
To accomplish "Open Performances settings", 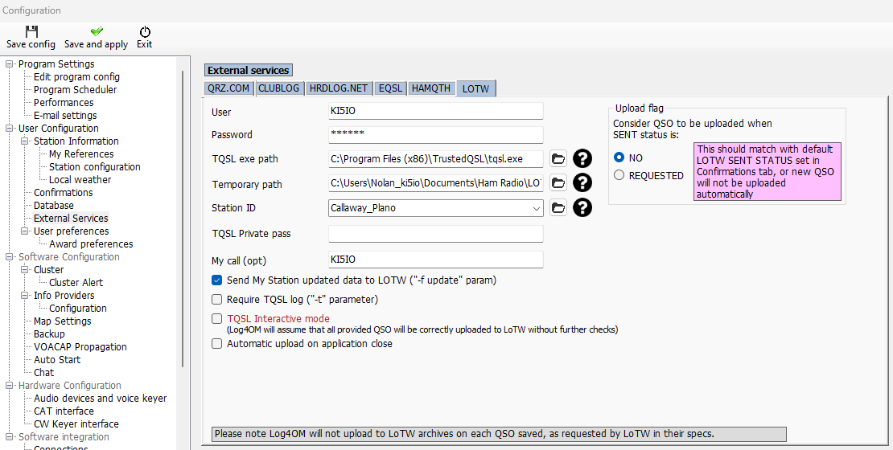I will [x=64, y=102].
